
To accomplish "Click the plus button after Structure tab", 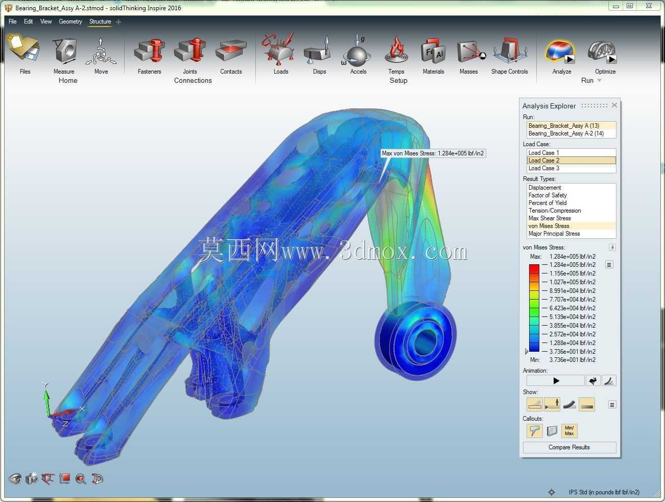I will pos(118,21).
